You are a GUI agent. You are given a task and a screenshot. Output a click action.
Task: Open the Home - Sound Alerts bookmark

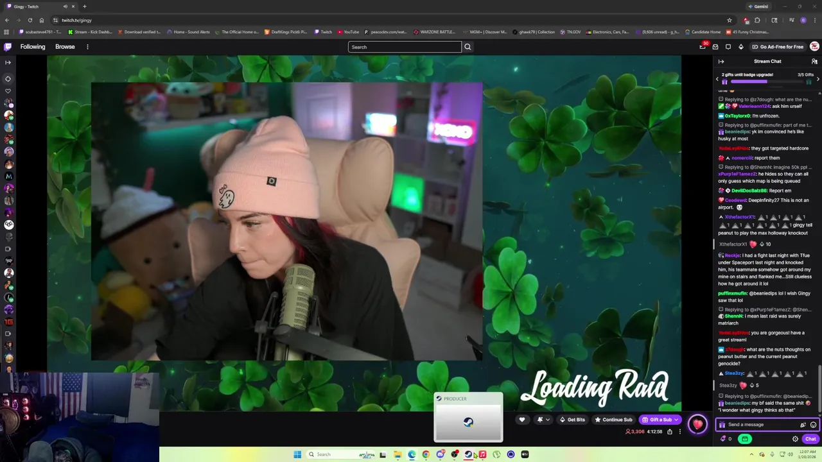[x=188, y=31]
